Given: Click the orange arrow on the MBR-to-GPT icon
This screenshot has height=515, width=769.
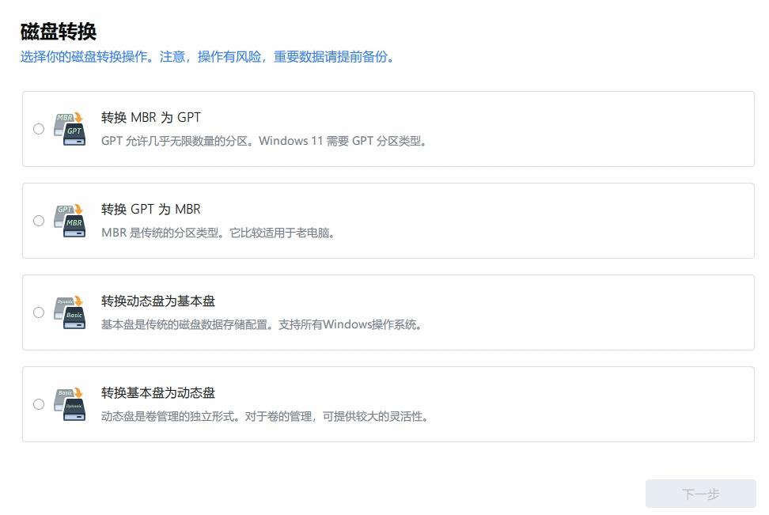Looking at the screenshot, I should tap(79, 116).
